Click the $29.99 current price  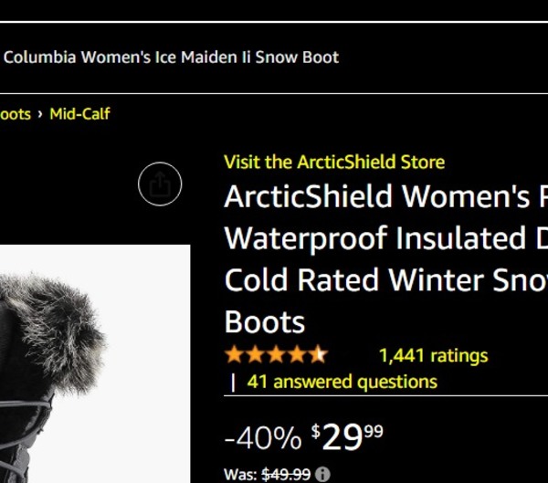point(348,437)
